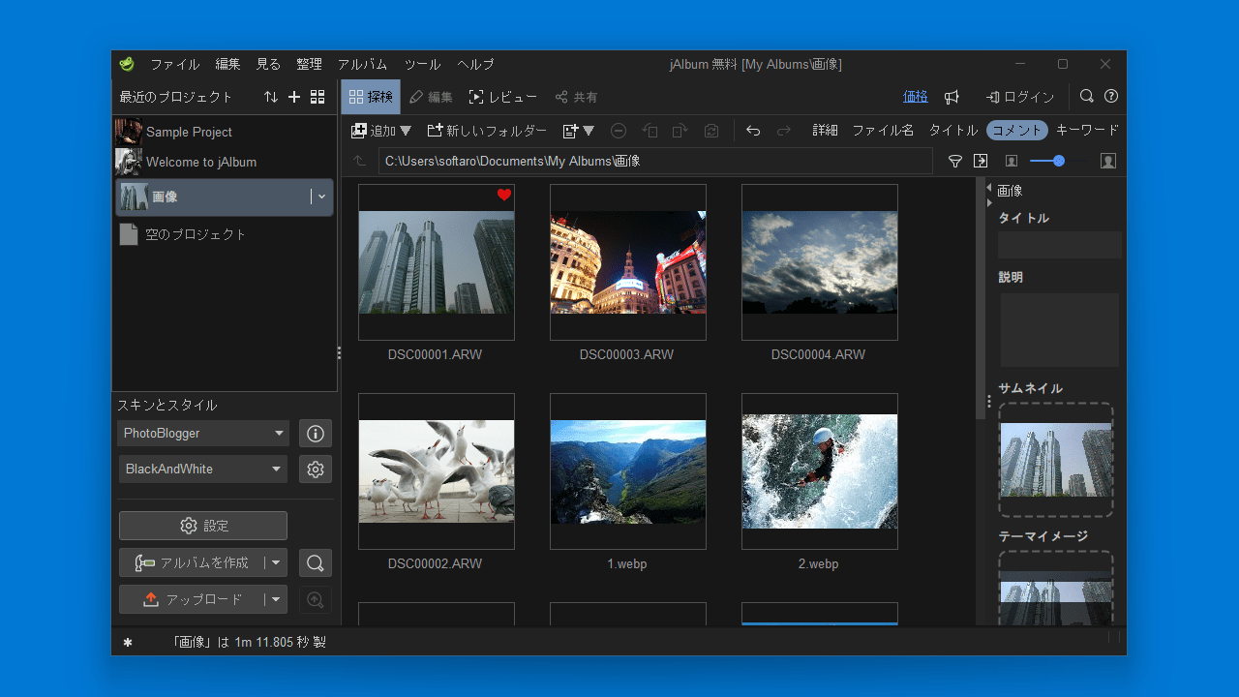Switch recent projects to grid view icon
This screenshot has height=697, width=1239.
(x=317, y=97)
